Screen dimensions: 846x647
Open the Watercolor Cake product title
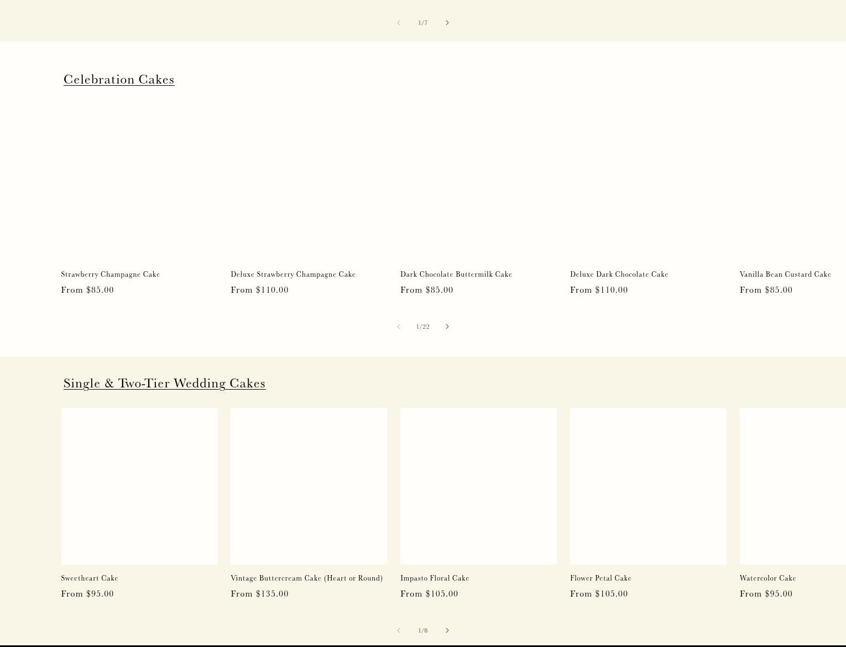click(x=767, y=578)
